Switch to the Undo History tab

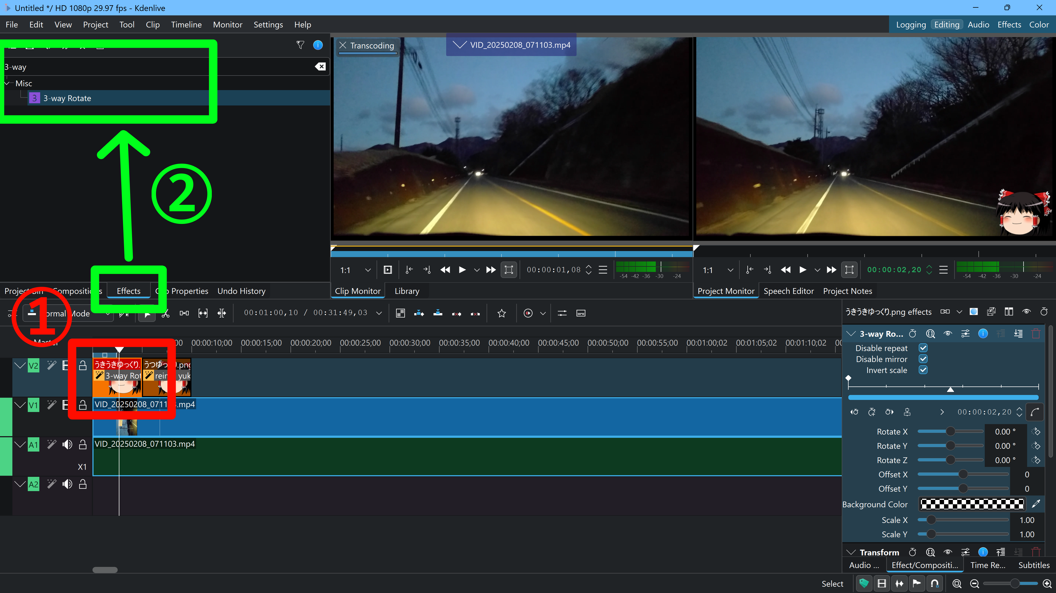pyautogui.click(x=242, y=291)
